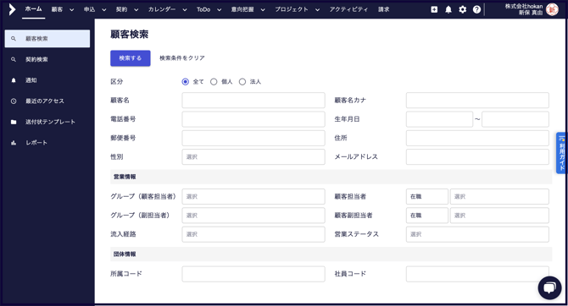Open the 利用ガイド side tab
This screenshot has height=306, width=568.
(x=562, y=153)
